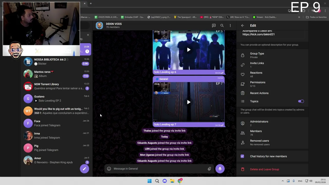Click Thales in the join notice

[147, 131]
